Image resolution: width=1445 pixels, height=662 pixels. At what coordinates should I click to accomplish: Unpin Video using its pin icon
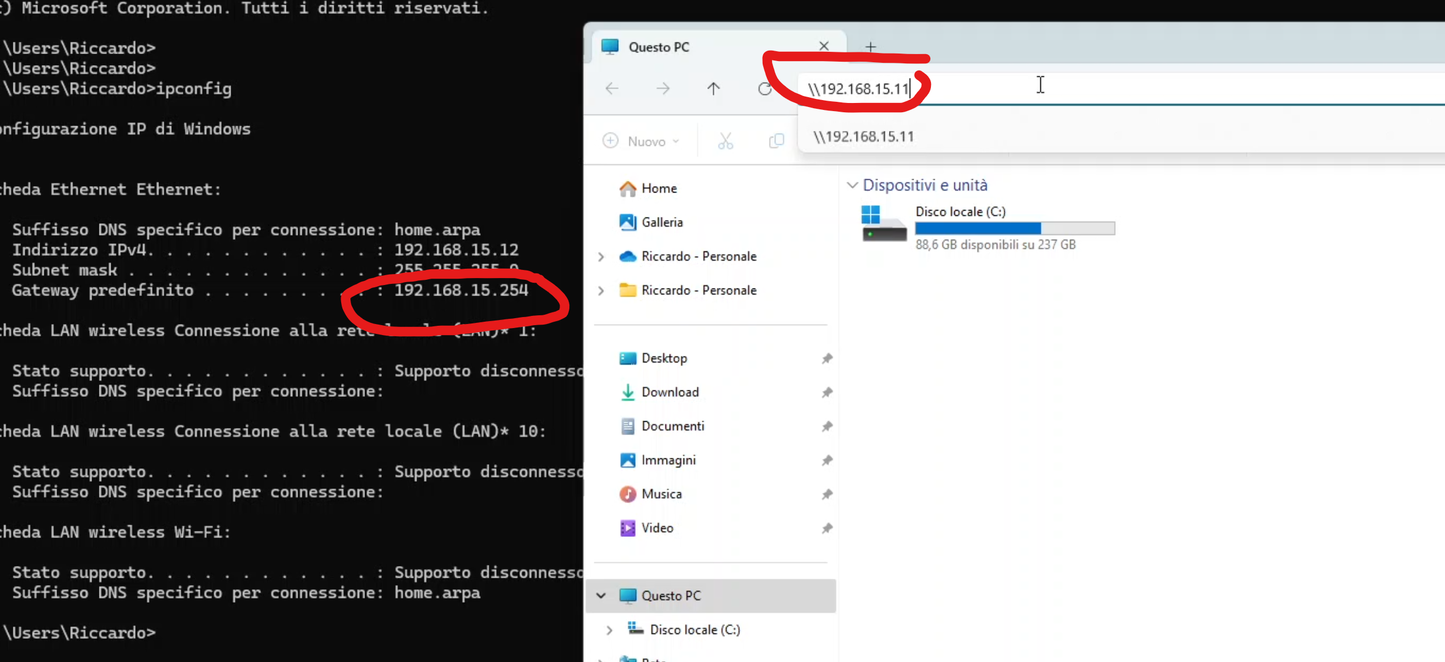coord(827,528)
